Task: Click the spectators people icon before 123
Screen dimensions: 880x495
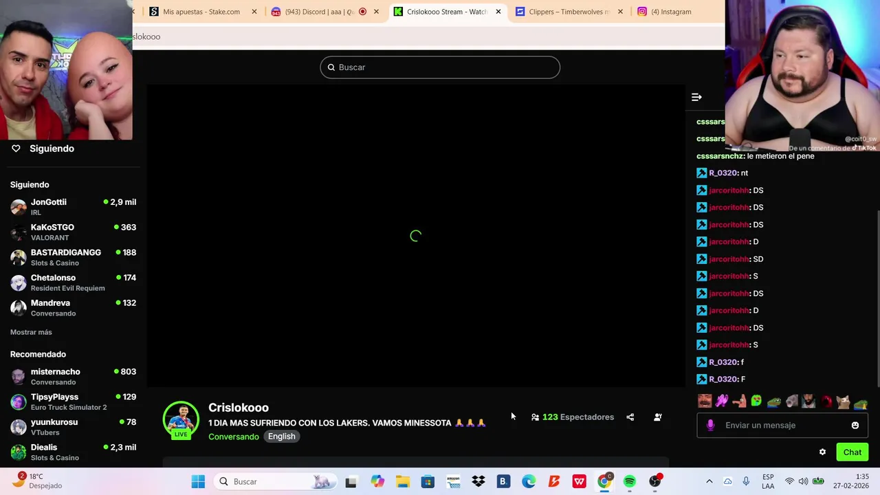Action: pos(535,417)
